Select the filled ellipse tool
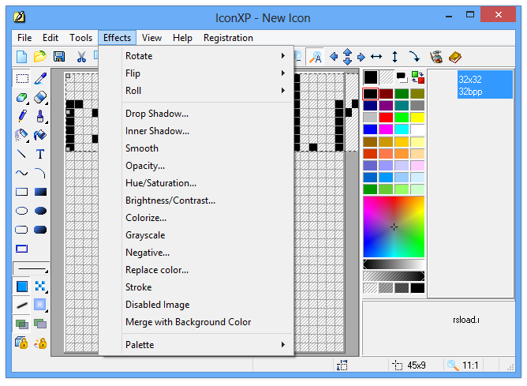527x386 pixels. (x=40, y=211)
